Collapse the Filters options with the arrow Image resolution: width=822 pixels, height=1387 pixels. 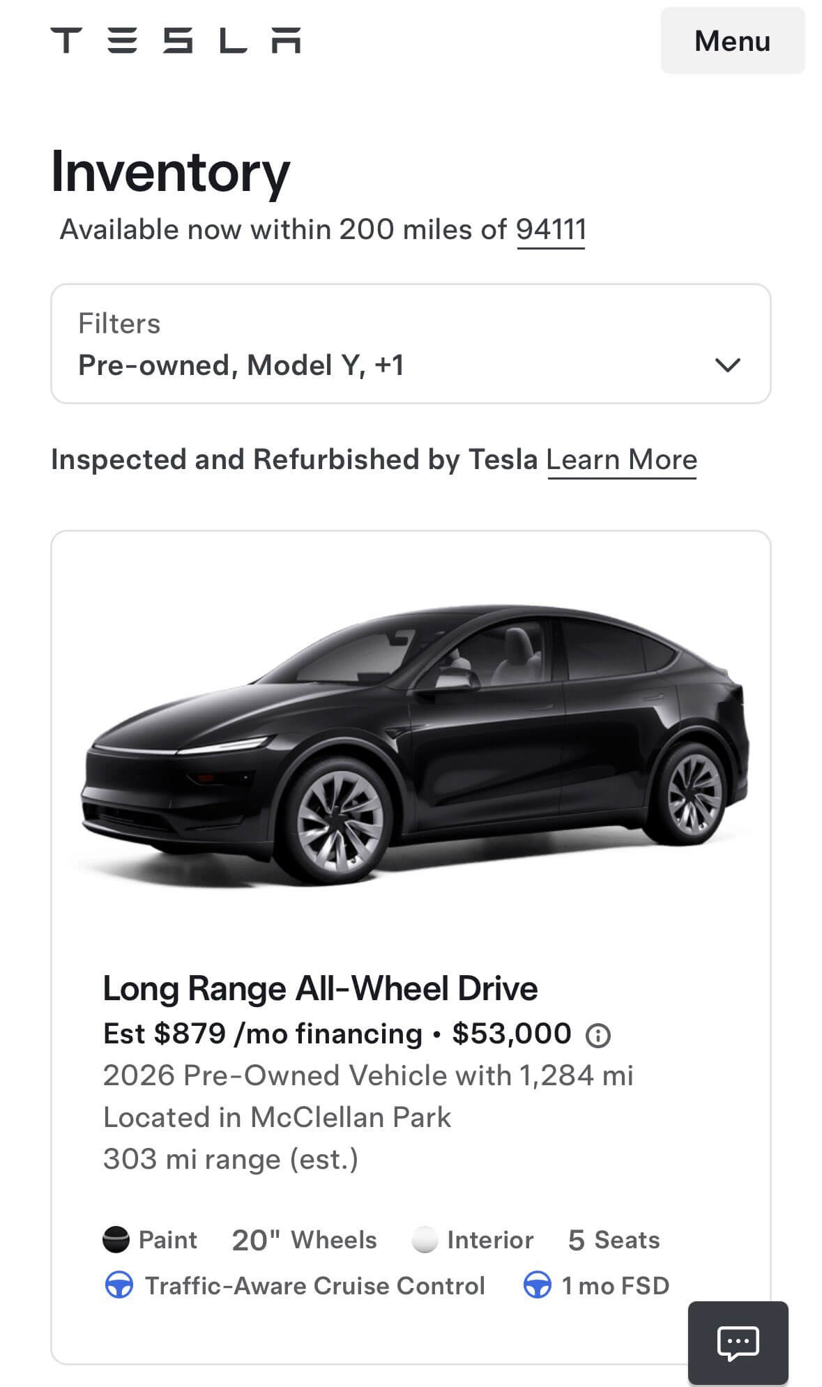point(726,366)
